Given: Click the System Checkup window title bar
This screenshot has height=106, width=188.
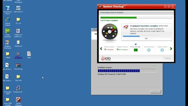Looking at the screenshot, I should click(136, 6).
